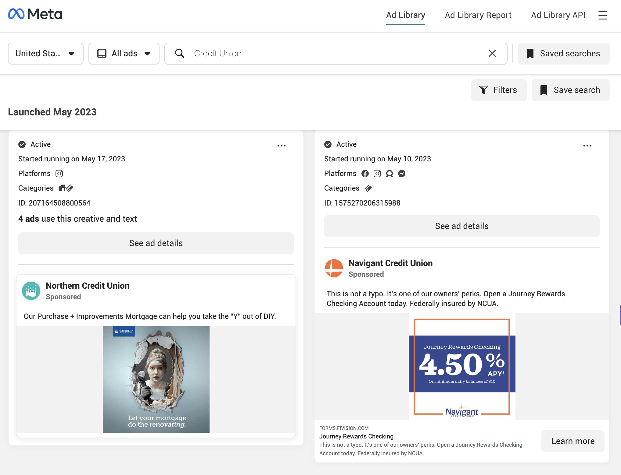Click the Meta logo
Image resolution: width=621 pixels, height=475 pixels.
coord(35,14)
